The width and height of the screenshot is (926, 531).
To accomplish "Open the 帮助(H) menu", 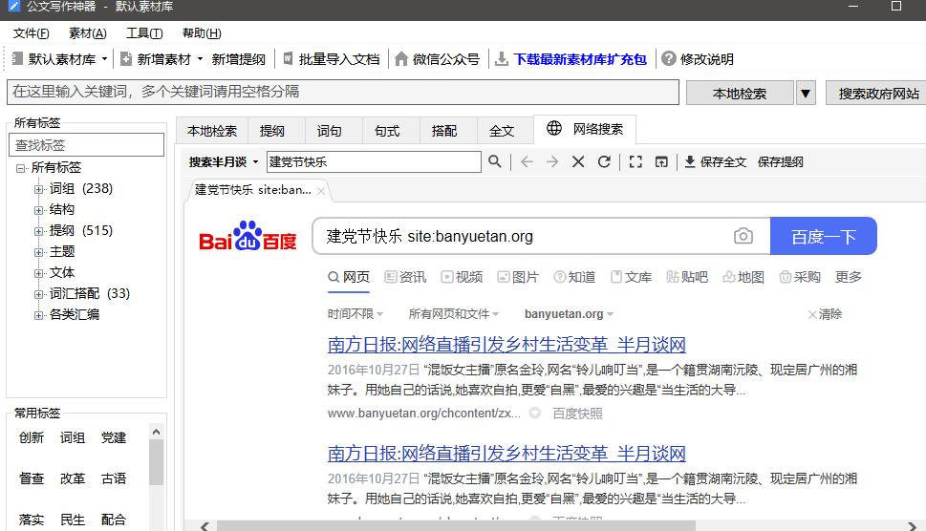I will (x=202, y=33).
